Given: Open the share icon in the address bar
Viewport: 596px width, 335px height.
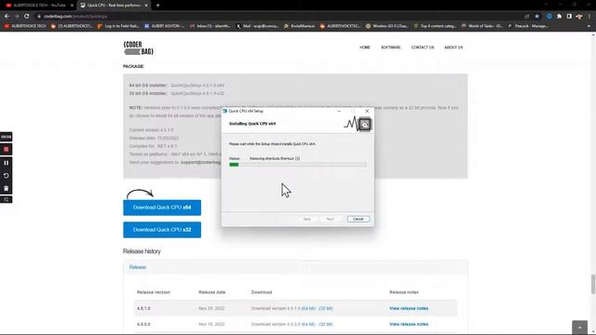Looking at the screenshot, I should 527,17.
